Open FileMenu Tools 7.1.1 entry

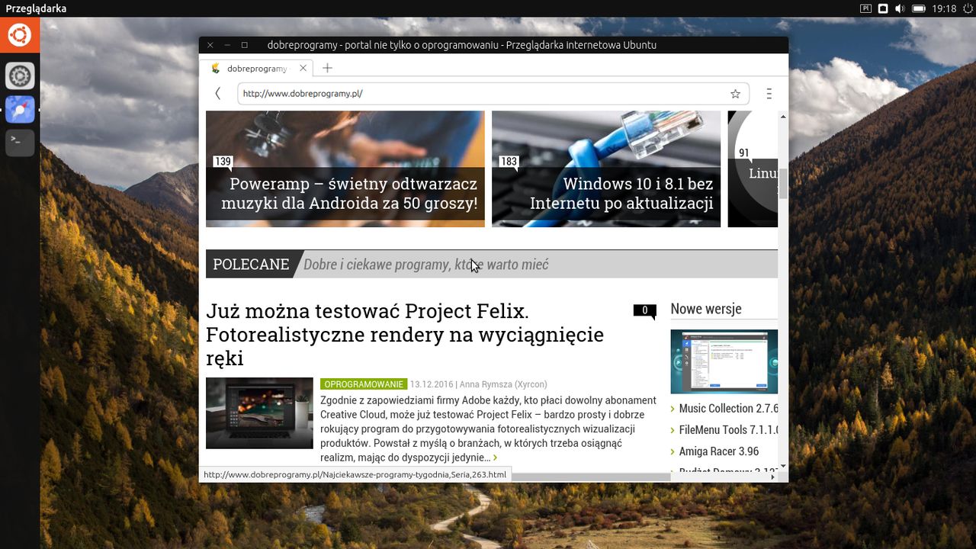coord(728,430)
